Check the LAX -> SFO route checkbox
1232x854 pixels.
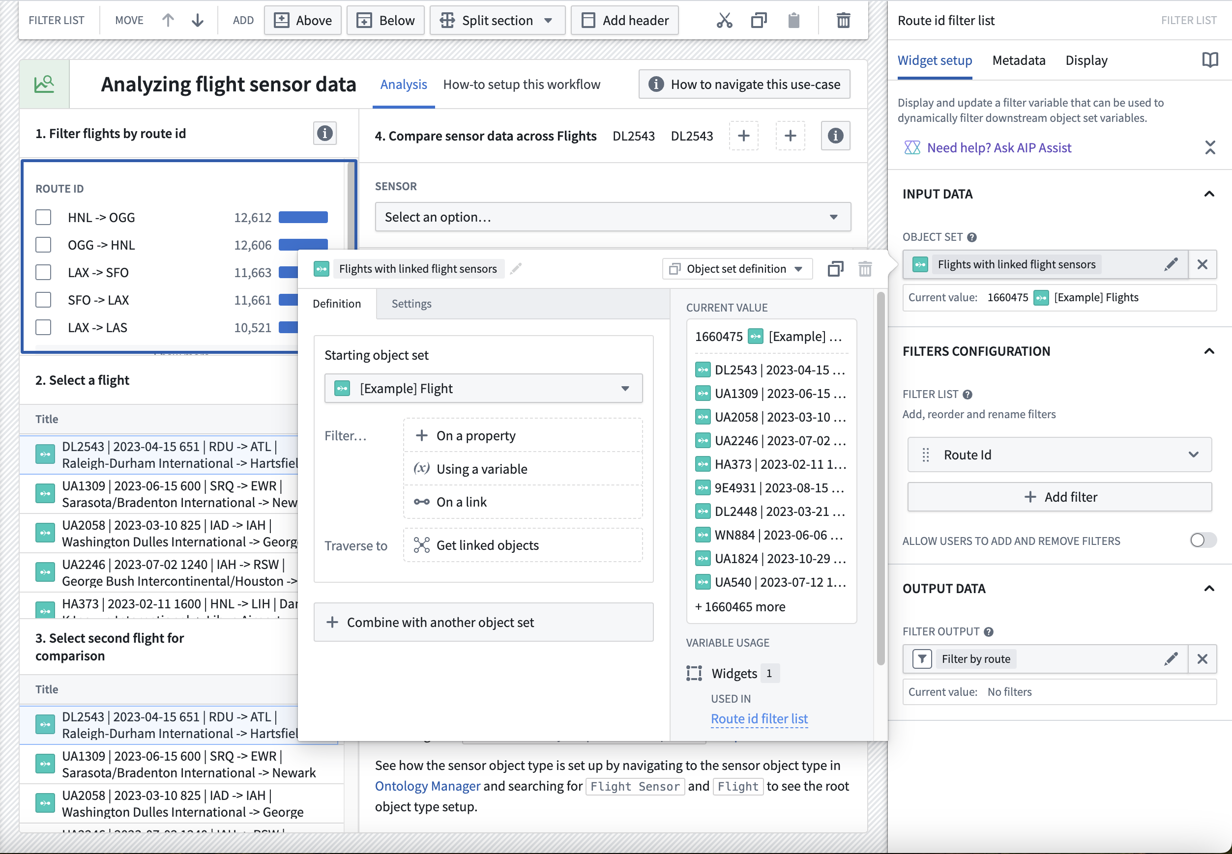43,272
